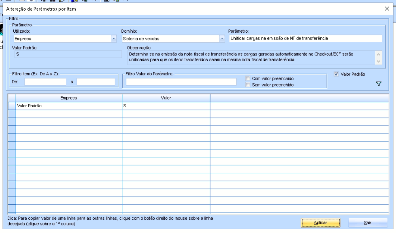Open the Utilizado dropdown showing Empresa
This screenshot has height=233, width=396.
tap(64, 39)
